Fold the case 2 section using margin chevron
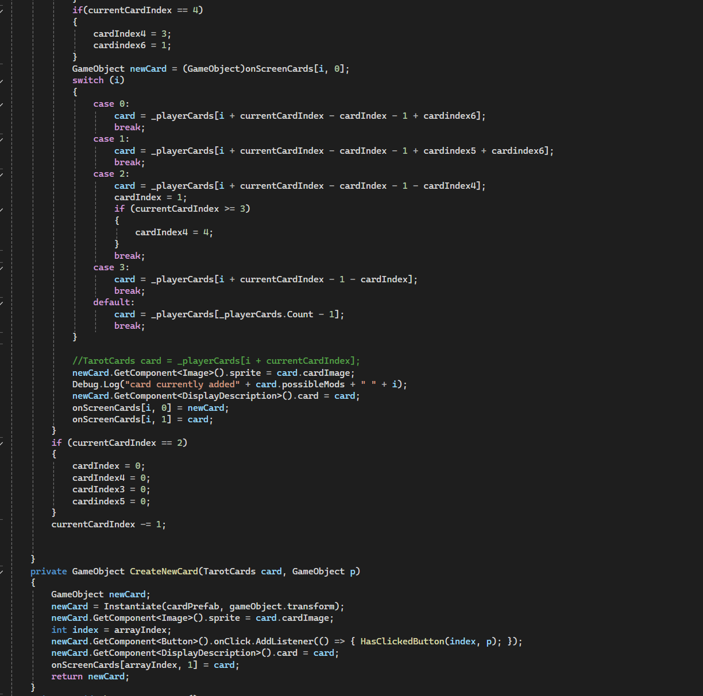Viewport: 703px width, 696px height. [x=2, y=174]
